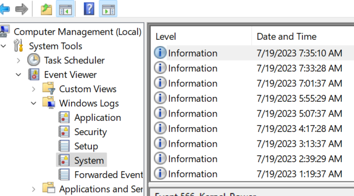Click info icon of 7:01:37 AM event
Screen dimensions: 354x196
click(160, 83)
